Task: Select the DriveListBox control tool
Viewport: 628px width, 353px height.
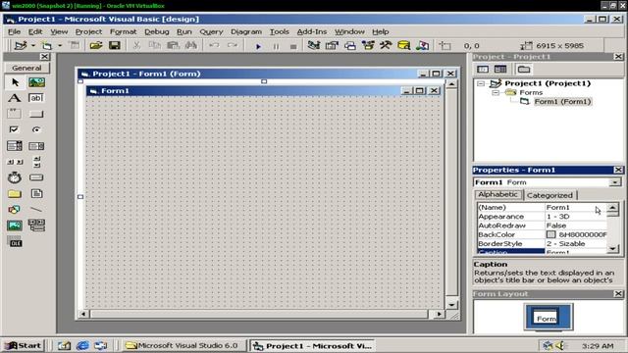Action: 36,177
